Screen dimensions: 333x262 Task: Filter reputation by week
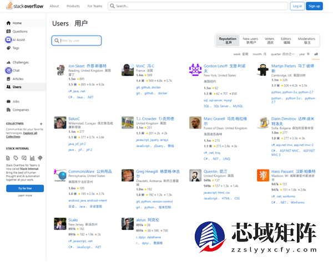(x=241, y=54)
